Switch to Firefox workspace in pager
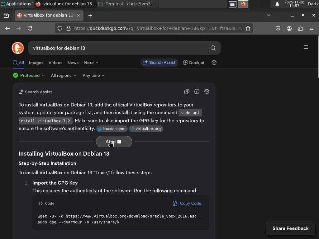The image size is (319, 239). (x=243, y=4)
